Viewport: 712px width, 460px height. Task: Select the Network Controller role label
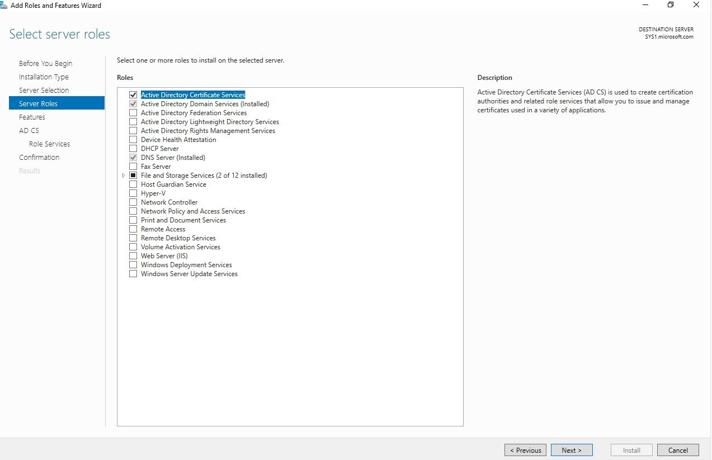[169, 202]
